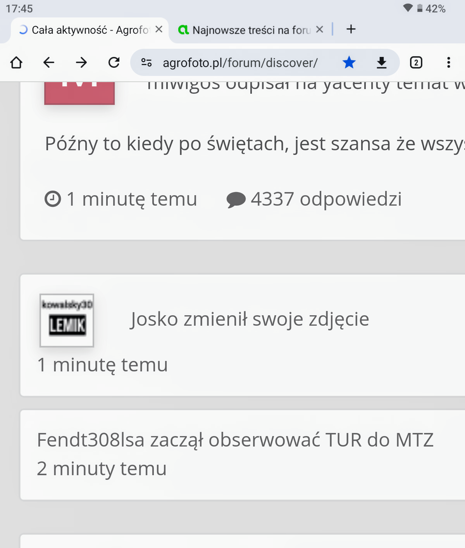This screenshot has height=548, width=465.
Task: Switch to 'Cała aktywność - Agrofoto' tab
Action: (x=89, y=30)
